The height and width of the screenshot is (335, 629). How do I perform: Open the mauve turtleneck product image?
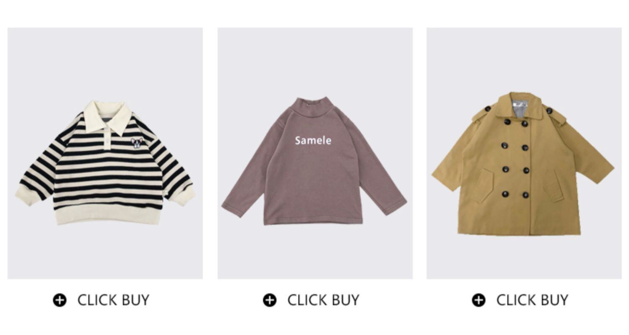pos(315,153)
